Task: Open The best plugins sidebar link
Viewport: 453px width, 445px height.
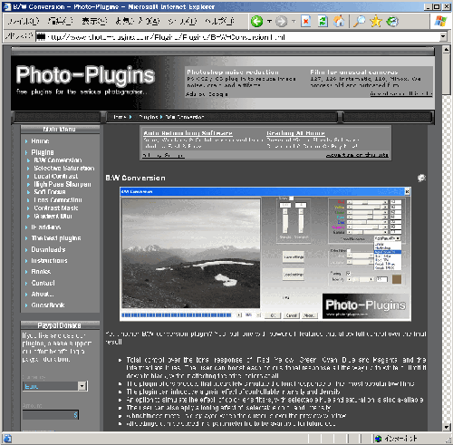Action: (56, 238)
